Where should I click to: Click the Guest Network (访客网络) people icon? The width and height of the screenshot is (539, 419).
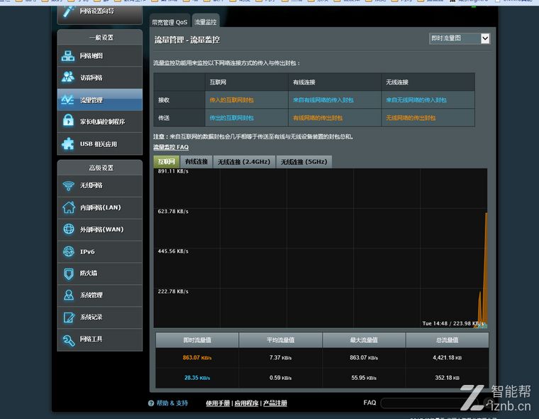[68, 77]
